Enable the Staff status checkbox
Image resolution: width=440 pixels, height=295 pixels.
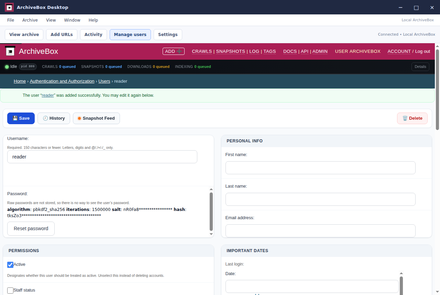point(10,291)
